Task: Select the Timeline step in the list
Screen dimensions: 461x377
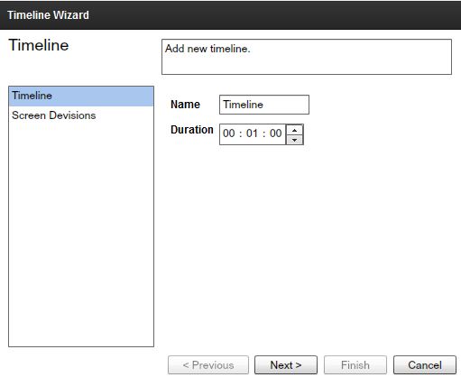Action: click(x=81, y=97)
